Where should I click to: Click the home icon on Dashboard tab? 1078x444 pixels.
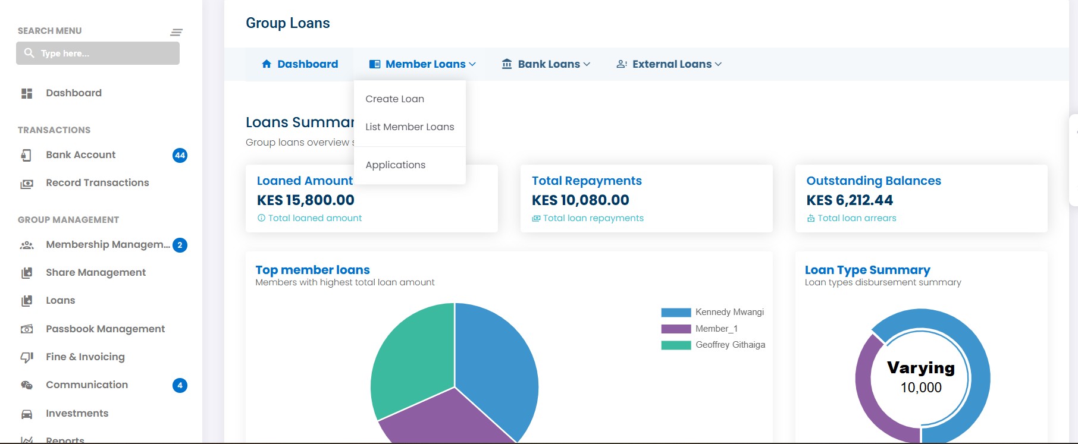coord(267,64)
